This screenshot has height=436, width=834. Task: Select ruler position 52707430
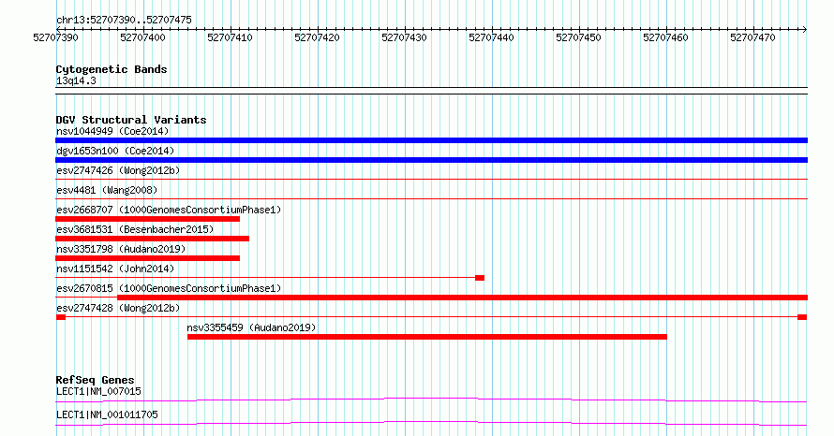(x=404, y=37)
